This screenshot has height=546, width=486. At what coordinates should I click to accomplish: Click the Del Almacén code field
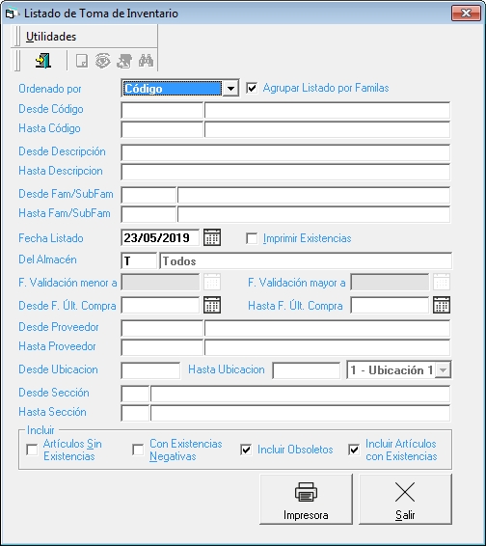point(139,260)
